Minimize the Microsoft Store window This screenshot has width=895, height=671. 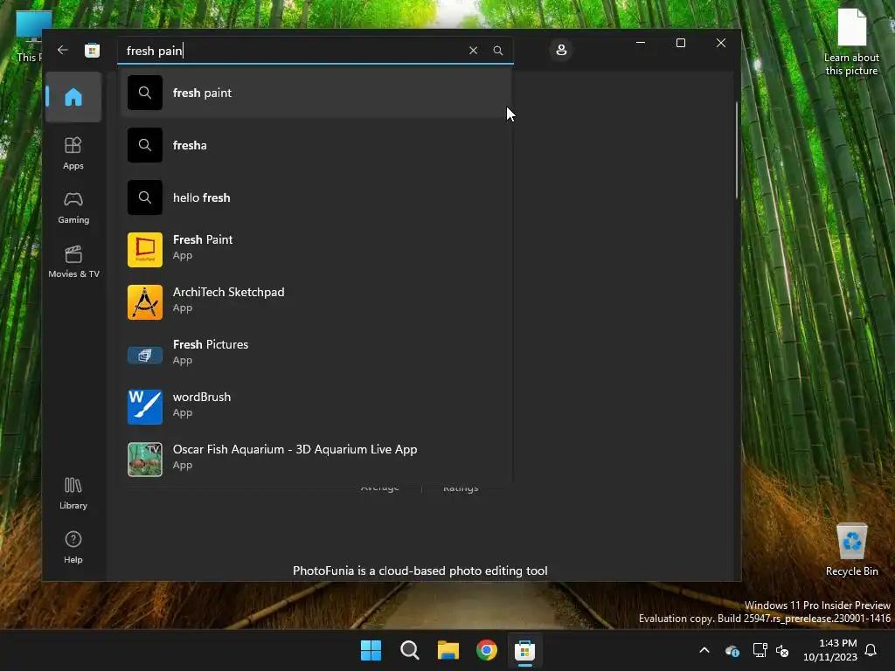pyautogui.click(x=641, y=43)
